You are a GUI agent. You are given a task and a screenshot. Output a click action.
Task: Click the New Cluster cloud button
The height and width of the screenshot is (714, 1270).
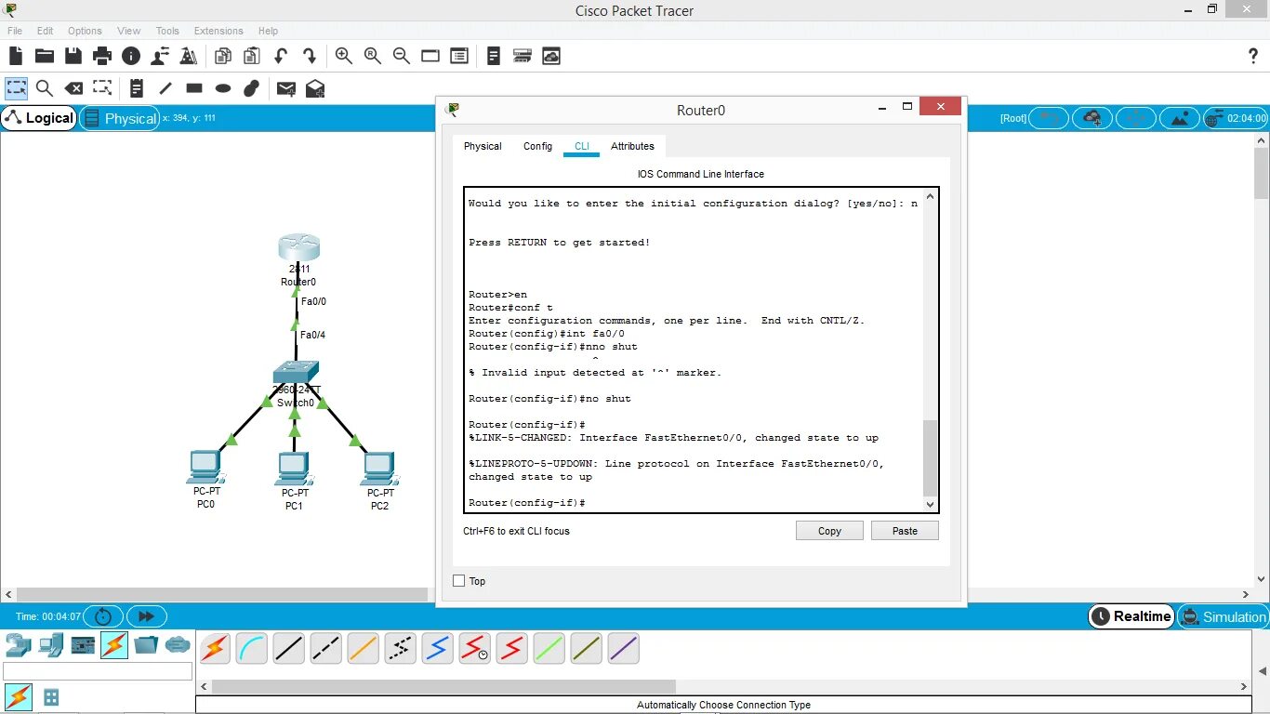[x=1092, y=118]
